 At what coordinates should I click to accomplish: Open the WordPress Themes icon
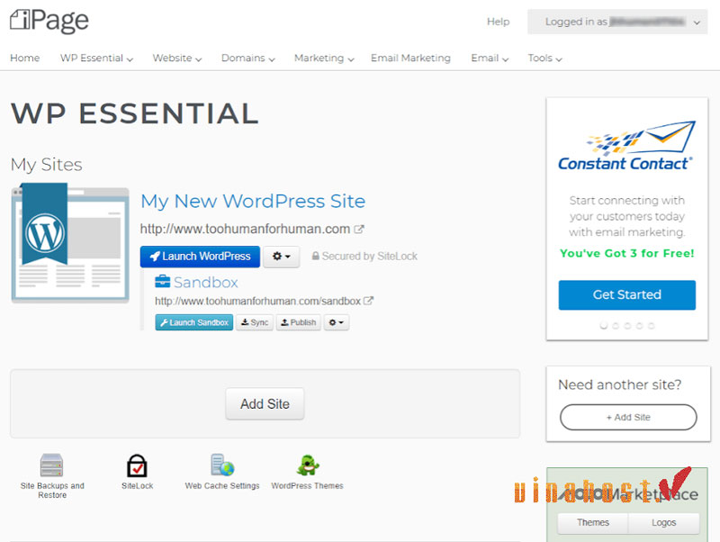tap(309, 465)
